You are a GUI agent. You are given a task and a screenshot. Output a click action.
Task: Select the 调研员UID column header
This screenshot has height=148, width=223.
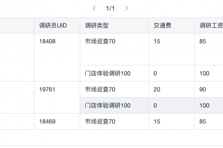click(53, 26)
